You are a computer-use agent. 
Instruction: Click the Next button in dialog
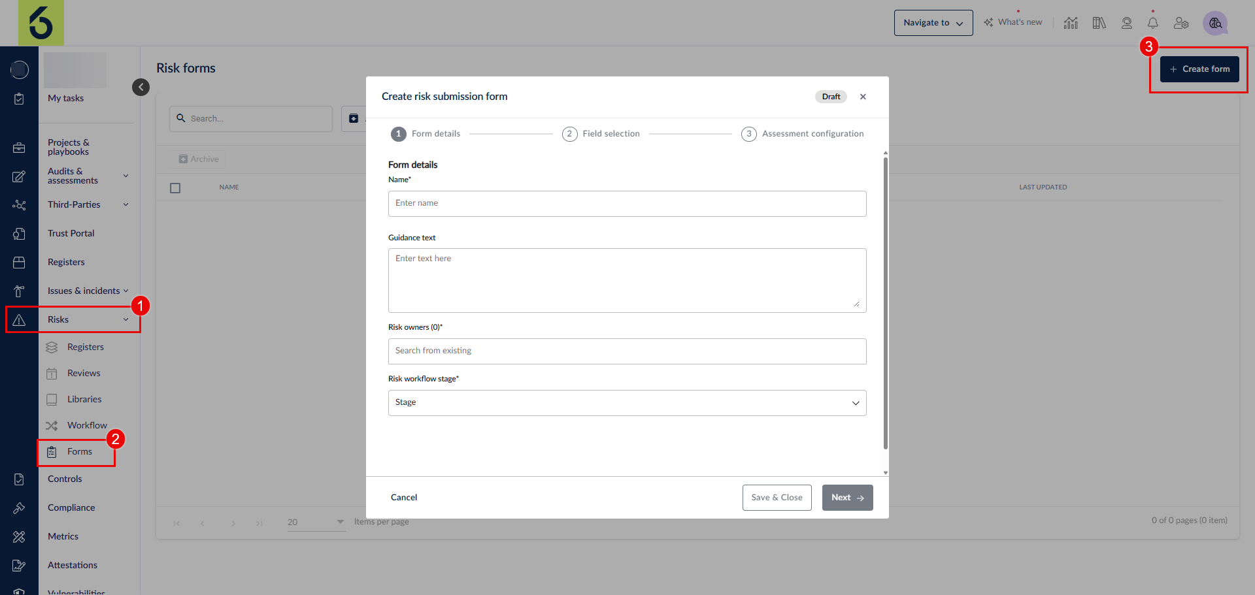847,498
